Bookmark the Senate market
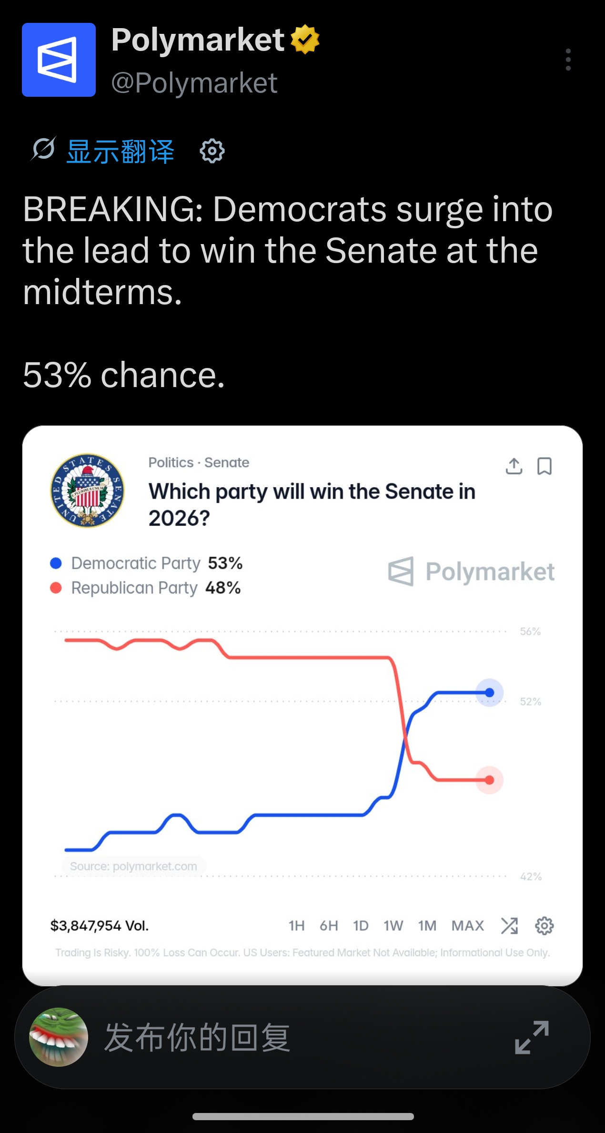 [x=544, y=466]
